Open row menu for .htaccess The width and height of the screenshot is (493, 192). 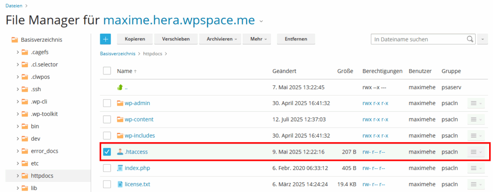[x=476, y=152]
